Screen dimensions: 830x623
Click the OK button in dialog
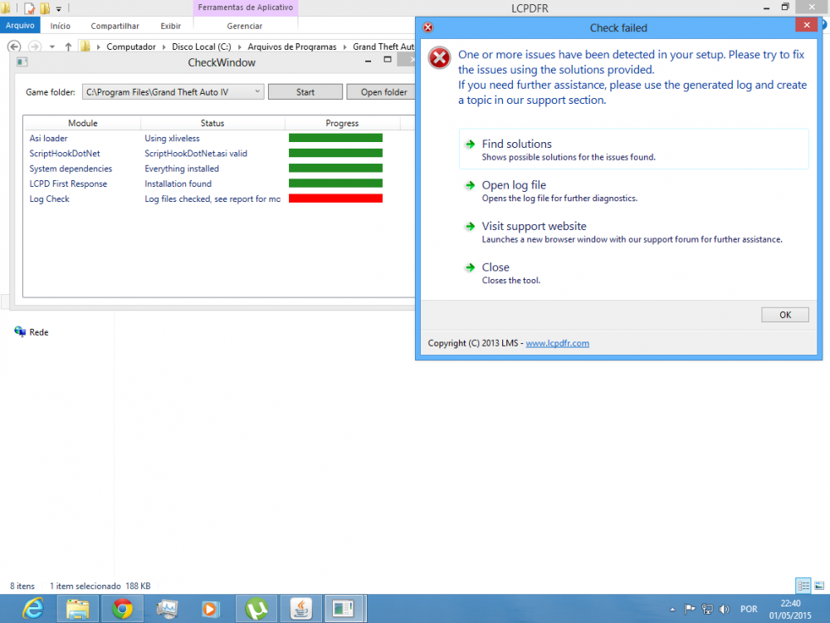coord(785,315)
